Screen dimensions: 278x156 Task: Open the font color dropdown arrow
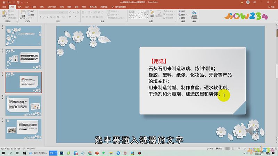tap(78, 17)
